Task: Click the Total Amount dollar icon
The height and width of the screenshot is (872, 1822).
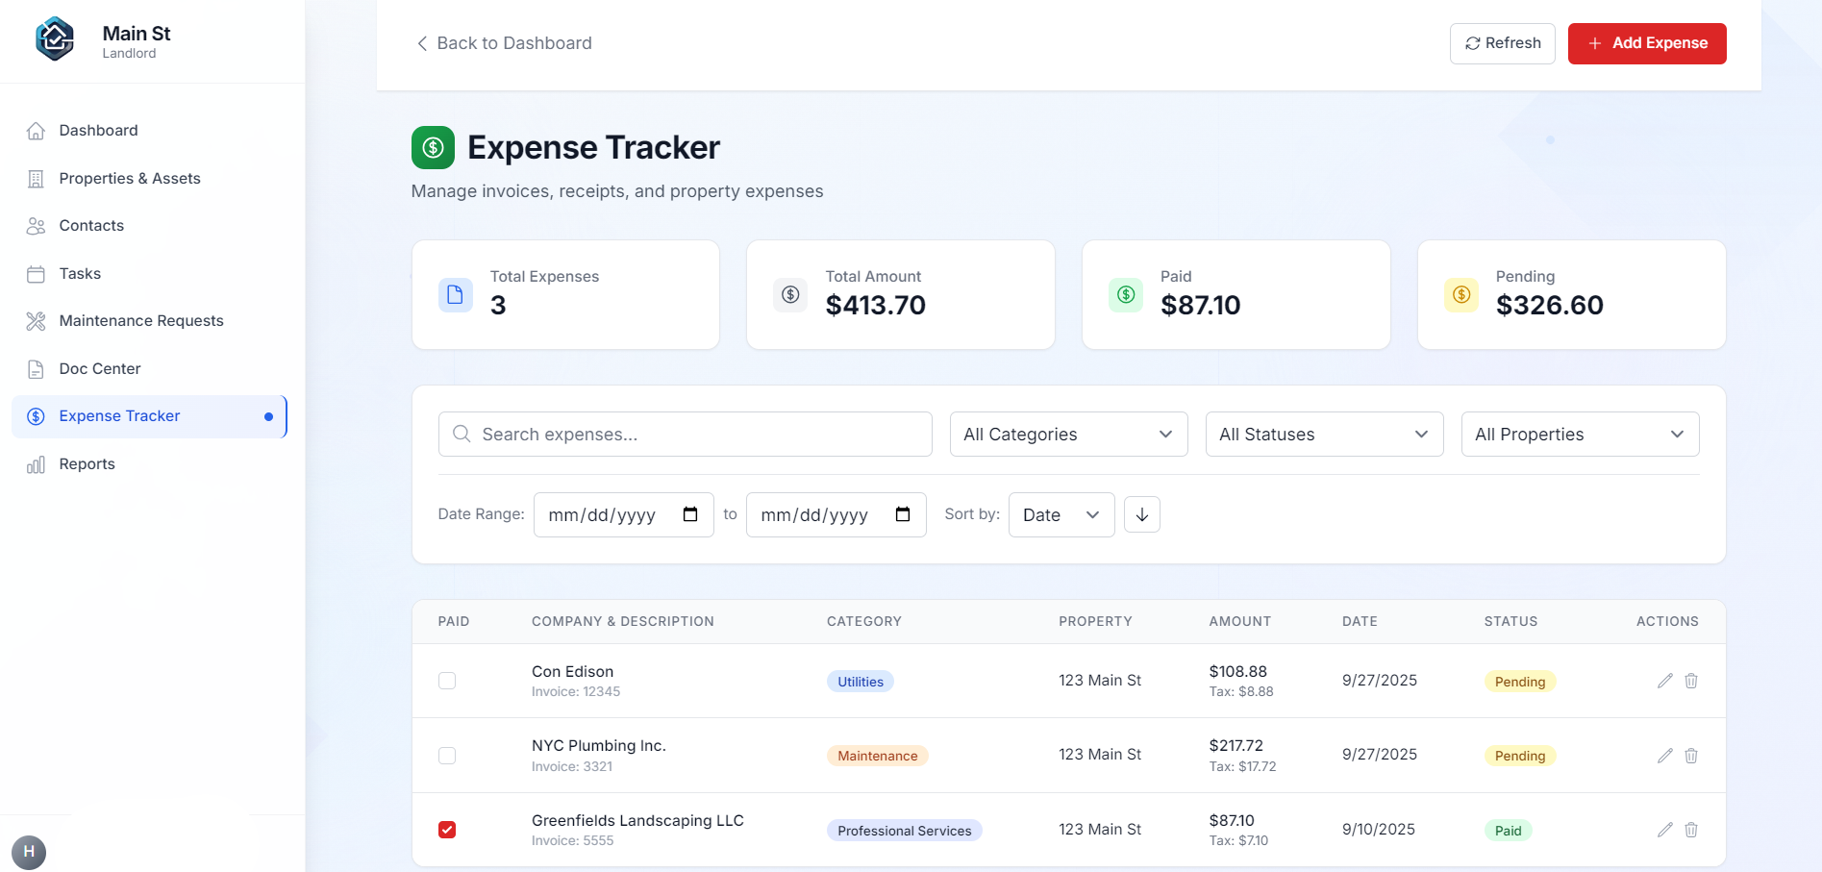Action: pyautogui.click(x=790, y=294)
